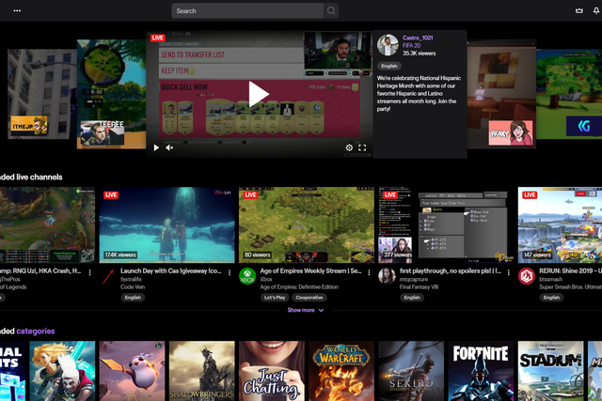Viewport: 602px width, 401px height.
Task: Select the PROXY carousel stream preview
Action: (x=501, y=94)
